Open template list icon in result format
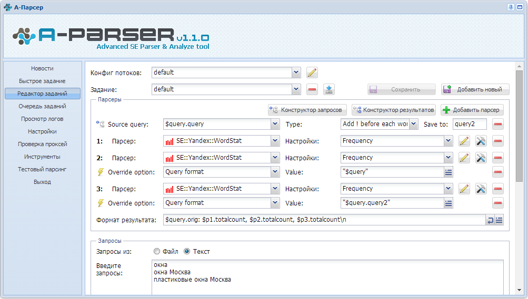The width and height of the screenshot is (528, 299). point(499,220)
